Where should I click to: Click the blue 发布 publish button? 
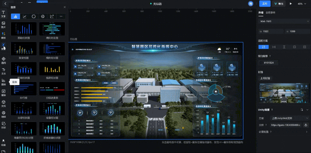[x=265, y=3]
